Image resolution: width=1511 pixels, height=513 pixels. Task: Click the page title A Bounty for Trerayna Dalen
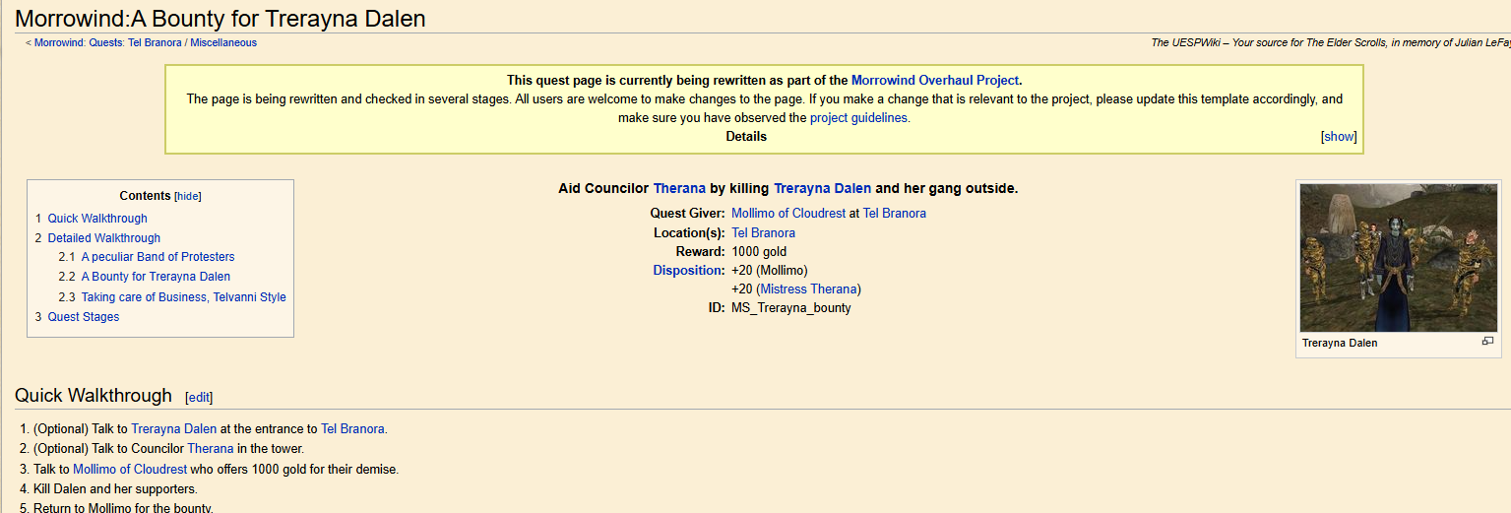(220, 18)
